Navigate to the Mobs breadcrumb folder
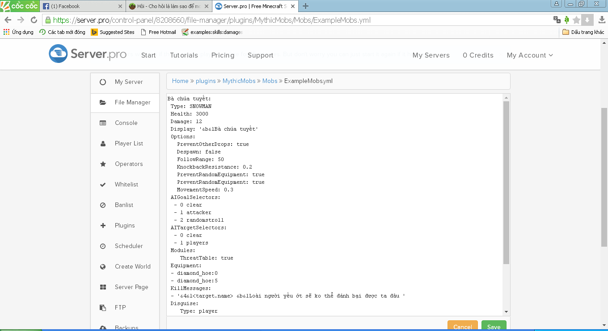The height and width of the screenshot is (331, 608). point(270,81)
